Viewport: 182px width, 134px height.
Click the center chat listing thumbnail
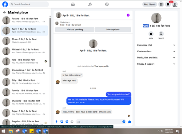click(93, 43)
